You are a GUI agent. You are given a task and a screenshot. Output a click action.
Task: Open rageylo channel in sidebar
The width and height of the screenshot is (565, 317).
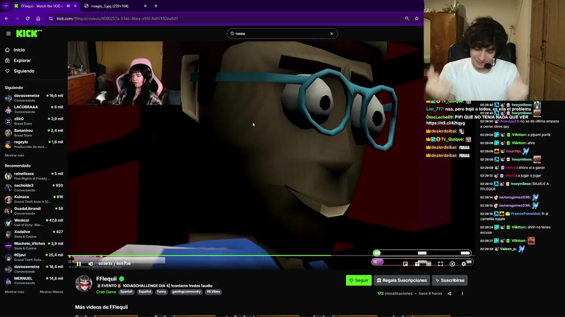[x=34, y=144]
